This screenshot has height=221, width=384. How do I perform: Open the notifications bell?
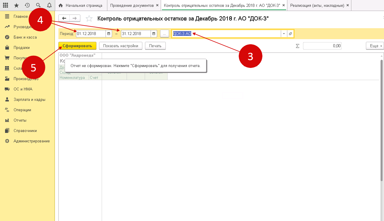coord(49,5)
